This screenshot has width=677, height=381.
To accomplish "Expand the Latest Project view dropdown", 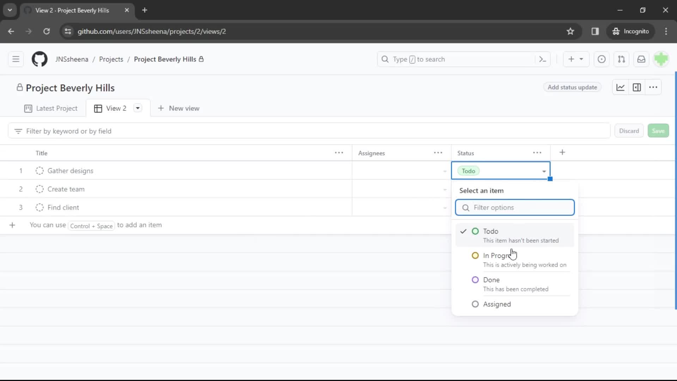I will point(51,108).
